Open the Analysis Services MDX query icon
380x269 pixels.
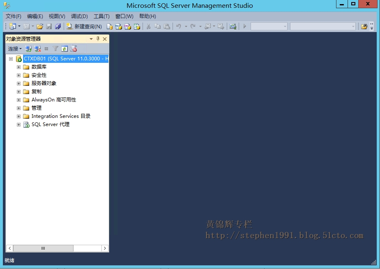(118, 26)
